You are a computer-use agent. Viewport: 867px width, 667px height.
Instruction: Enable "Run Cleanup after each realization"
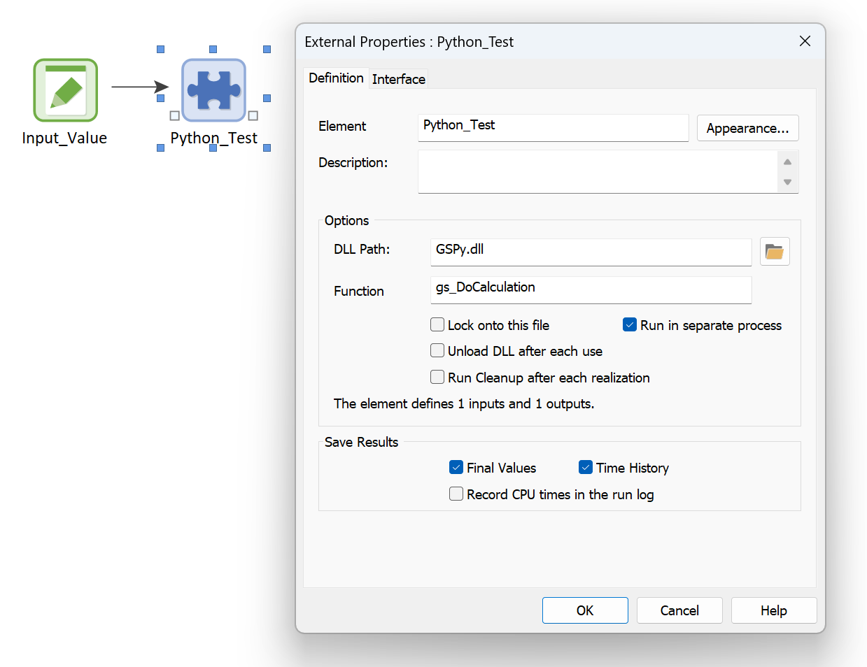pos(437,378)
